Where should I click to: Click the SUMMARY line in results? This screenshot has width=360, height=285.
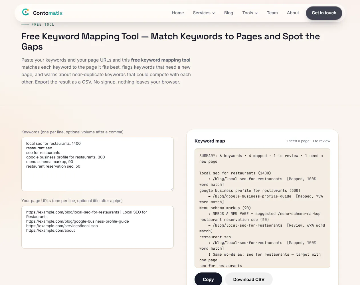click(261, 158)
